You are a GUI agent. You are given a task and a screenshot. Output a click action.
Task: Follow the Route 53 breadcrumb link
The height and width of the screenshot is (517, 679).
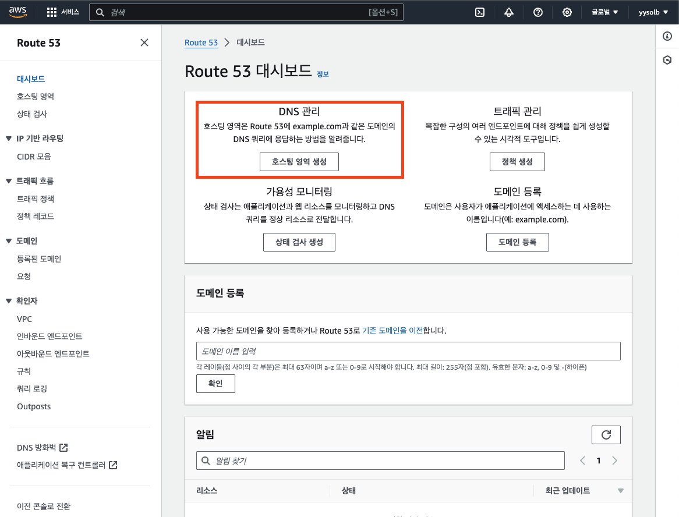click(x=201, y=43)
